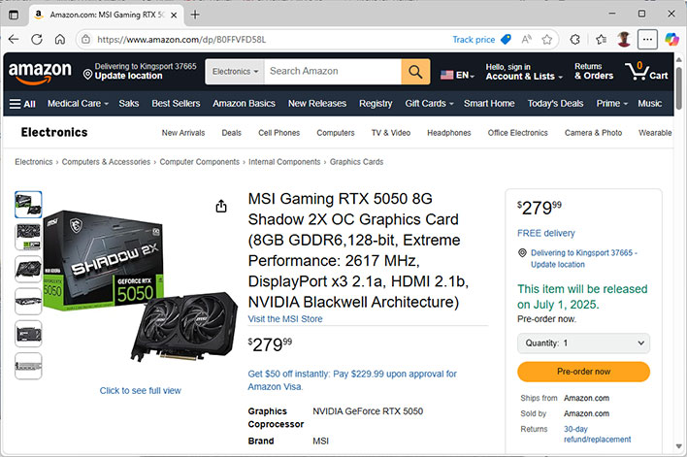Screen dimensions: 687x457
Task: Select the Computers electronics subcategory
Action: pyautogui.click(x=336, y=133)
